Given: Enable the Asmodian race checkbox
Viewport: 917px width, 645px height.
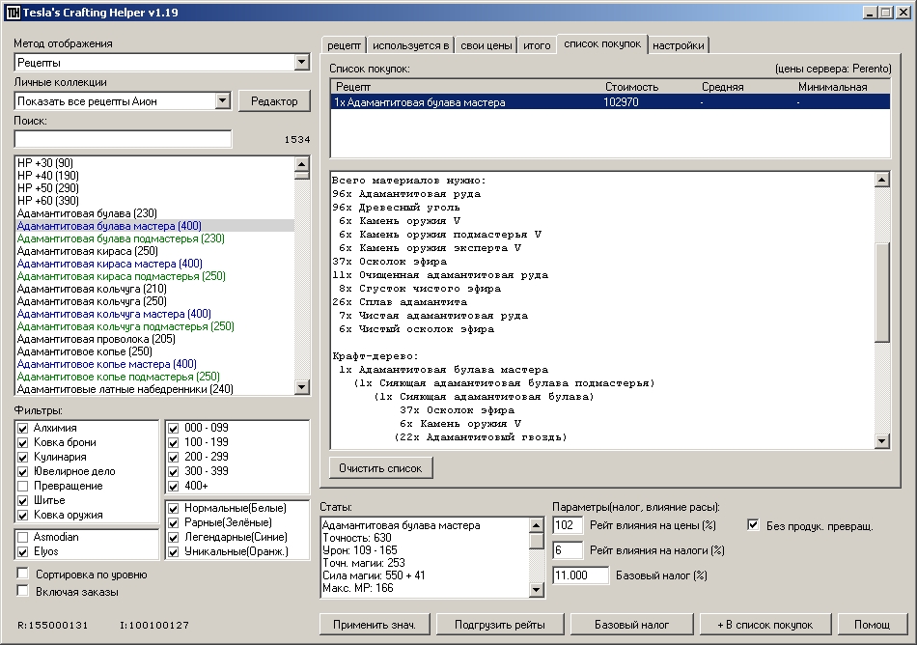Looking at the screenshot, I should tap(23, 537).
